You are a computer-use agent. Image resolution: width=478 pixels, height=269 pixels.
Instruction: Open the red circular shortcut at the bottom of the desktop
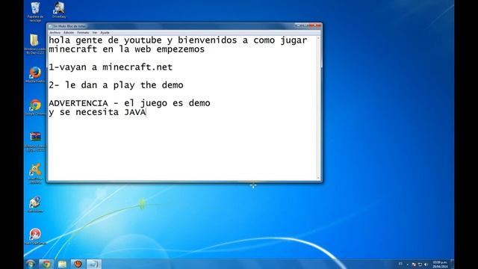click(35, 236)
